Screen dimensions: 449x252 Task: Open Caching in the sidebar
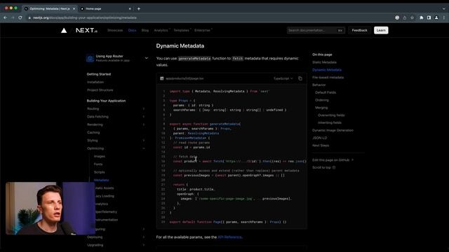point(93,132)
